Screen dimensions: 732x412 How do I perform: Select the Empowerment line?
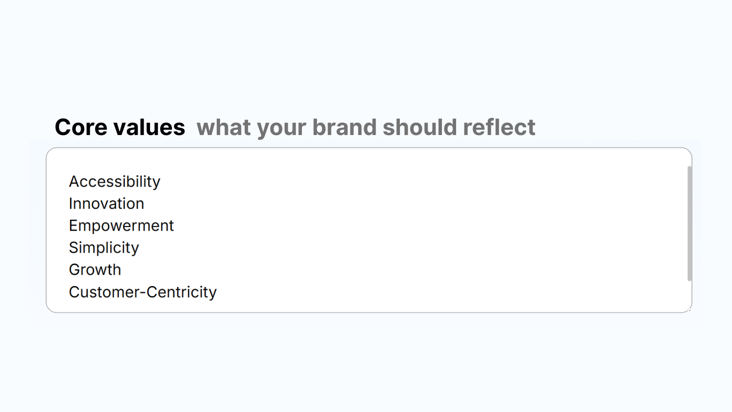pyautogui.click(x=121, y=225)
